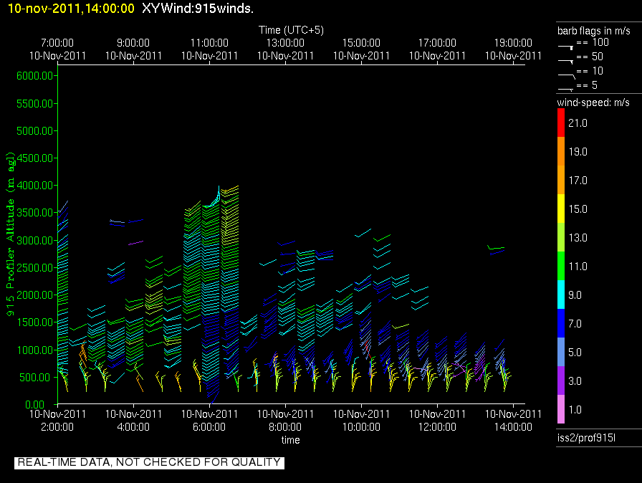Click the green 11.0 wind-speed color band
Screen dimensions: 642x483
coord(561,266)
